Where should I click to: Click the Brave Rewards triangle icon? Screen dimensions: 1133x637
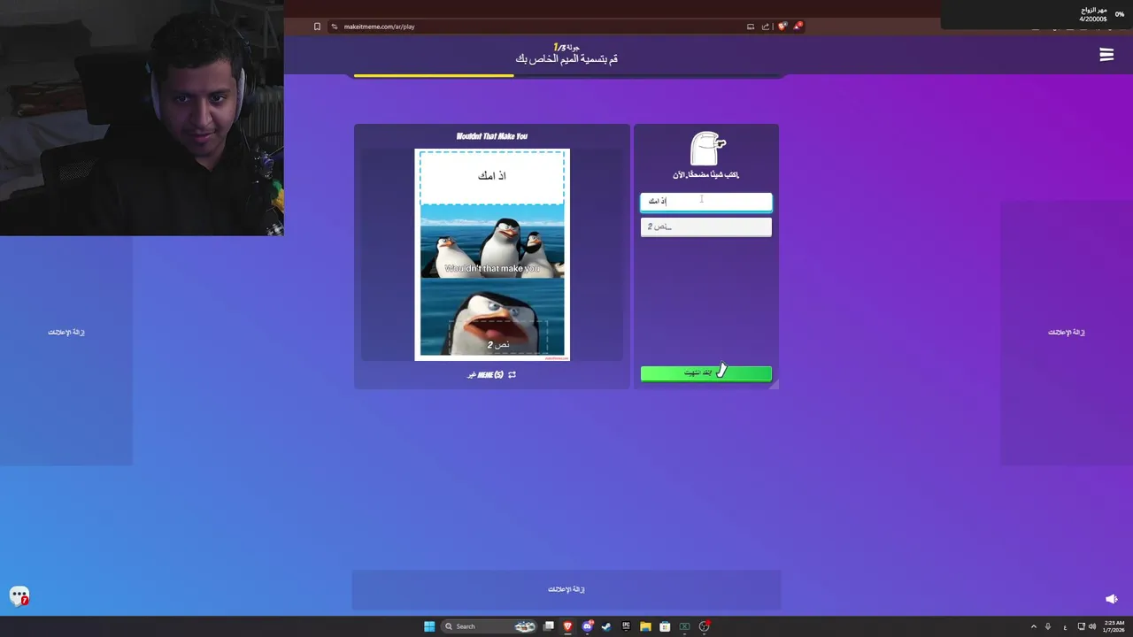click(x=797, y=27)
